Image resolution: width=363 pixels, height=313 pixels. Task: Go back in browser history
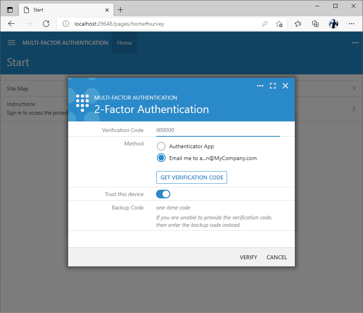(11, 24)
